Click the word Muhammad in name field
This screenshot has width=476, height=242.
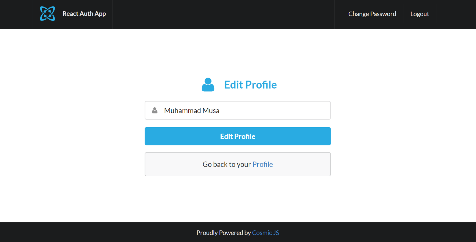click(182, 111)
